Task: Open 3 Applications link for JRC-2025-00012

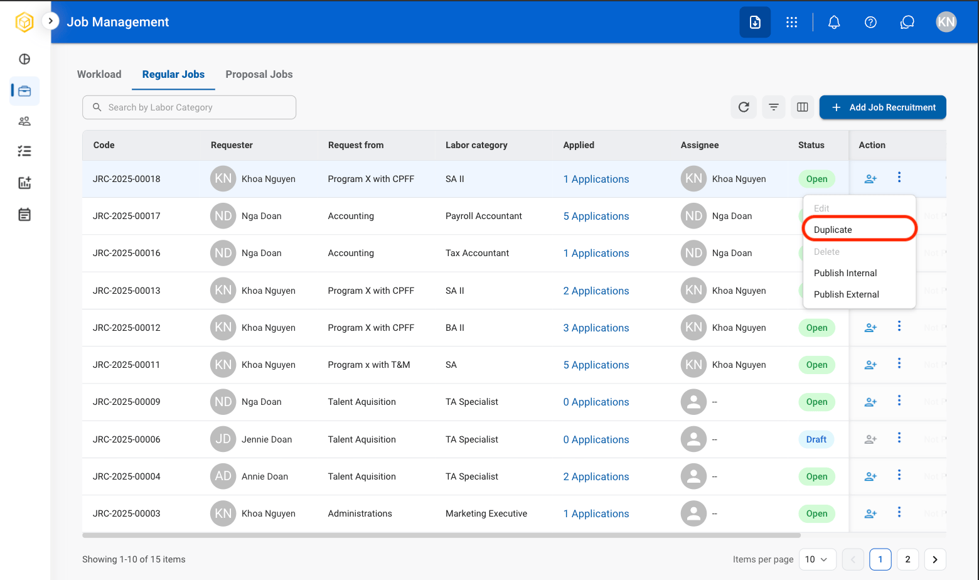Action: [596, 328]
